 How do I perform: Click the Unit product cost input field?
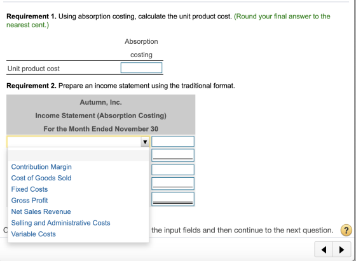(141, 68)
